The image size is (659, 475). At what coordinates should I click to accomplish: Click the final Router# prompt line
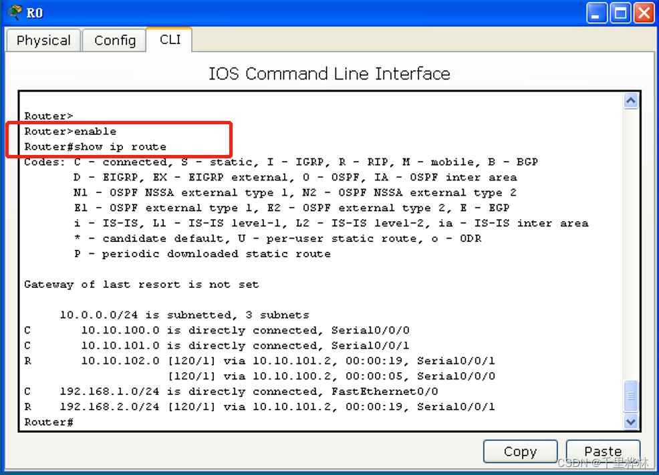[49, 422]
